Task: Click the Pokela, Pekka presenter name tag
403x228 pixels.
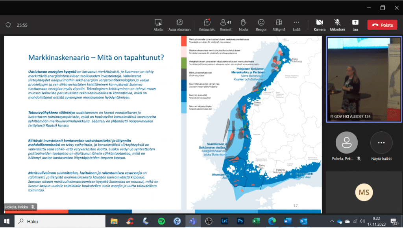Action: (20, 207)
